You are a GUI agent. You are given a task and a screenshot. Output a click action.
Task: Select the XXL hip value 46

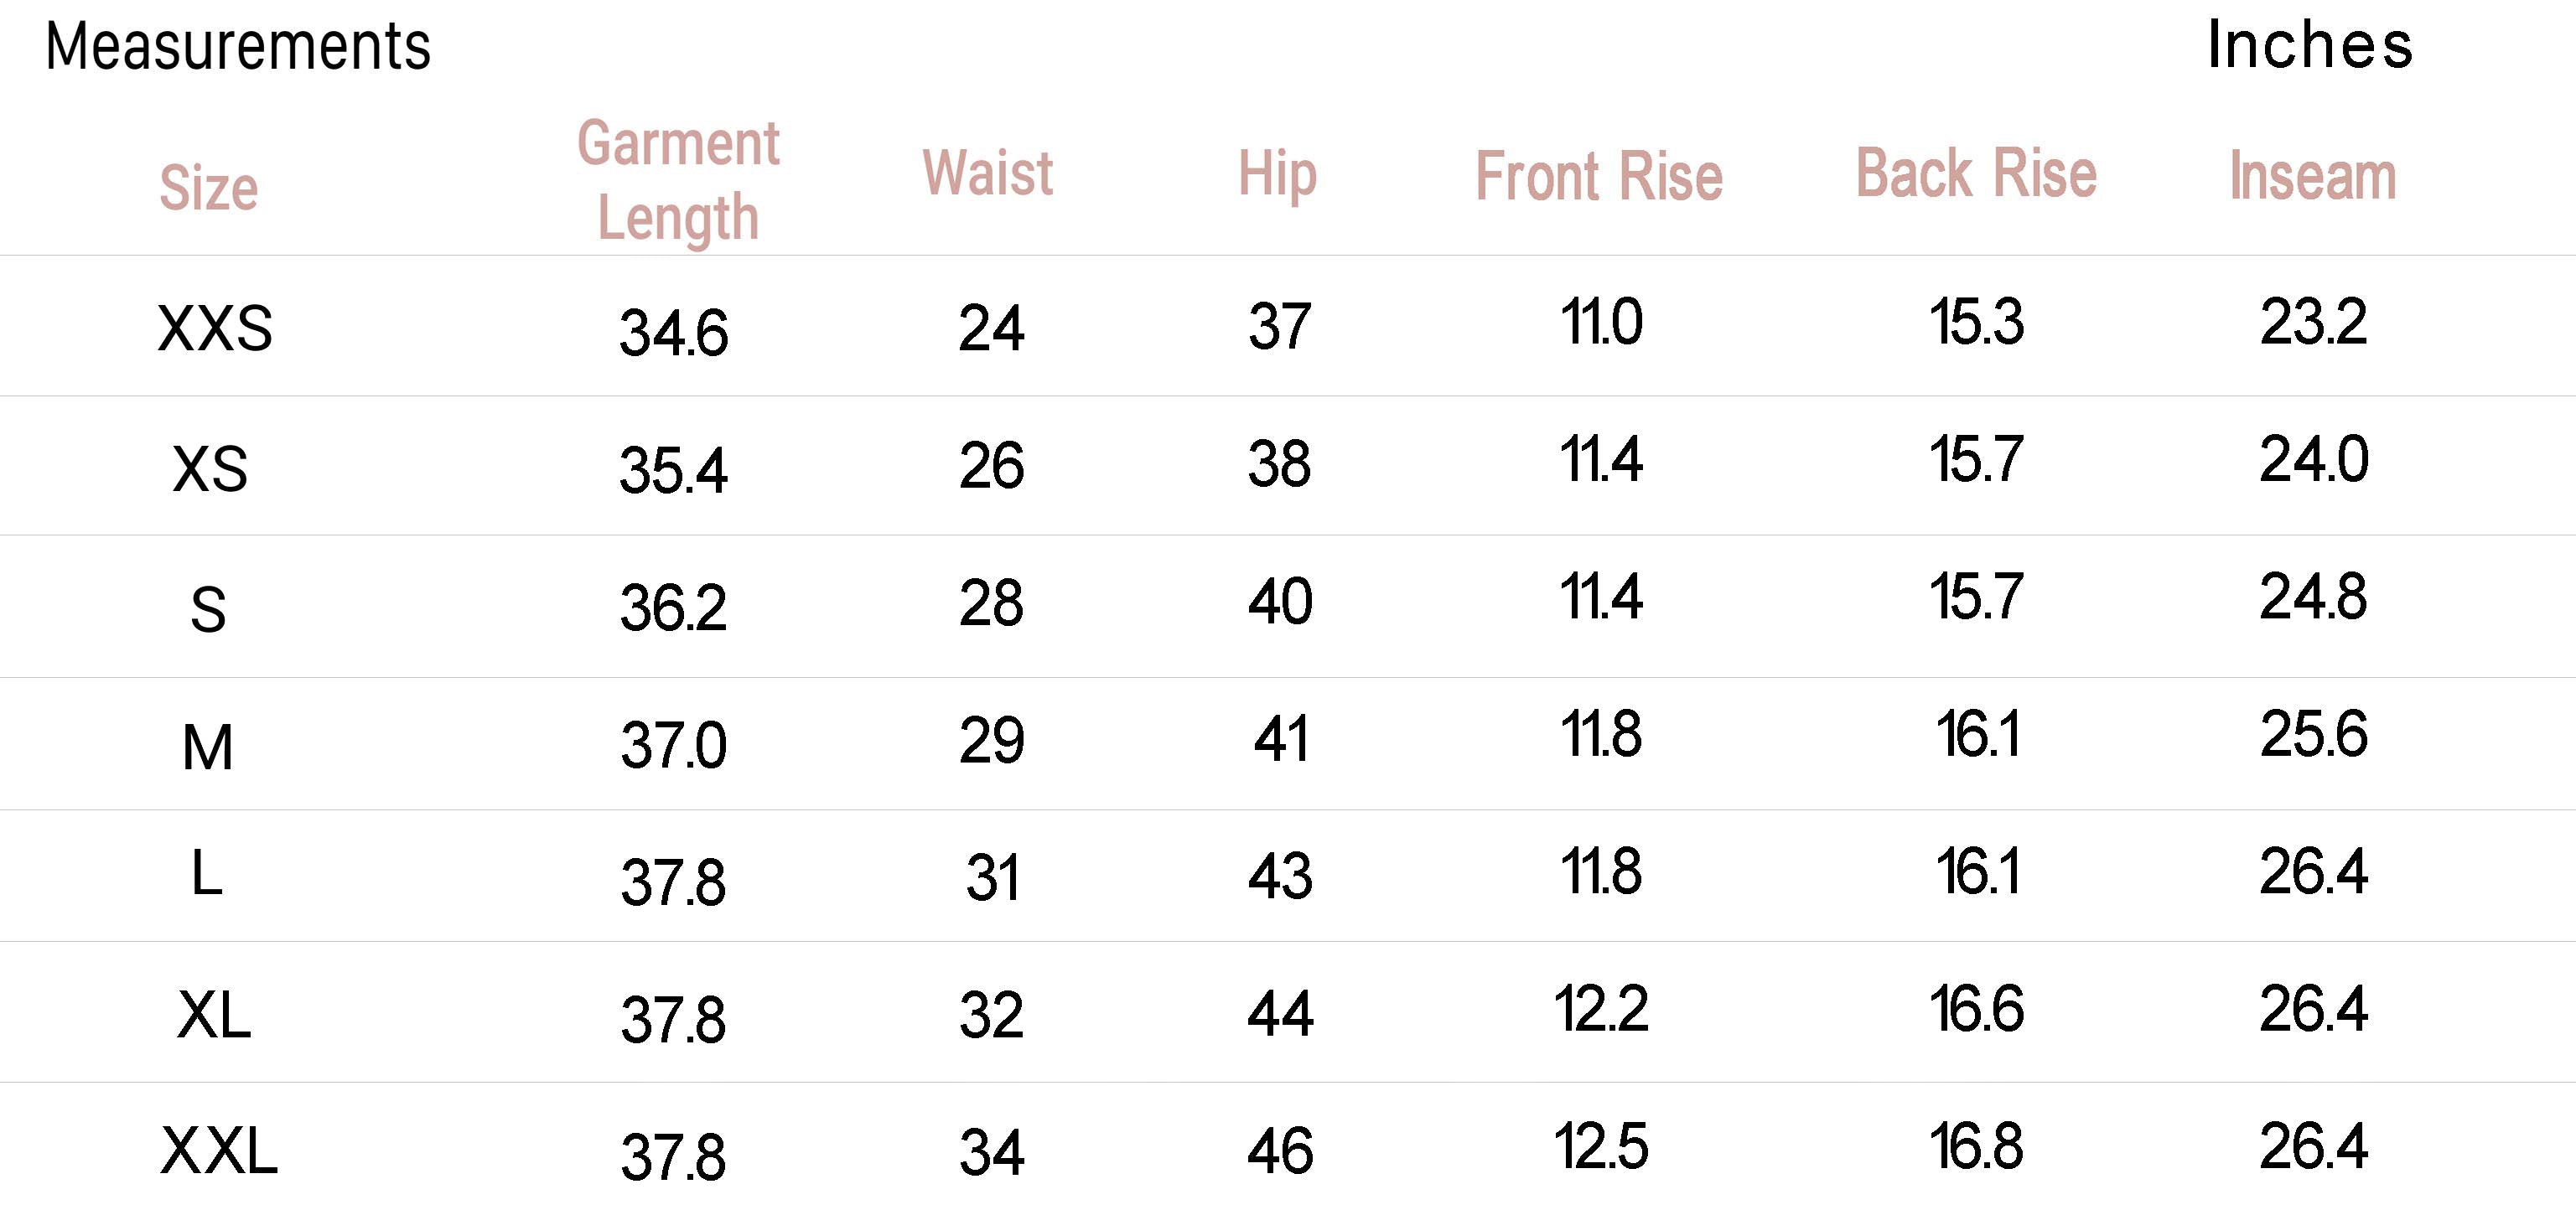pyautogui.click(x=1280, y=1150)
